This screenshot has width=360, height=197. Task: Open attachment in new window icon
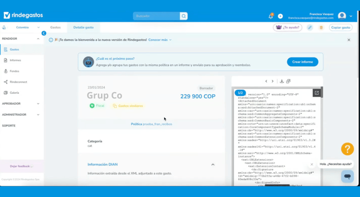[x=316, y=93]
